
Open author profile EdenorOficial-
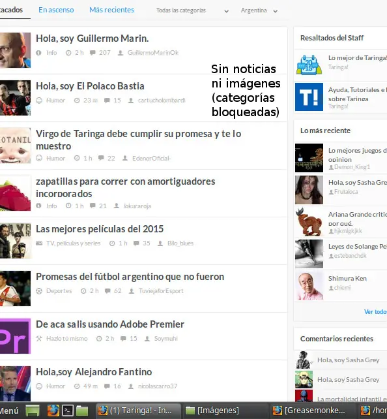coord(152,159)
